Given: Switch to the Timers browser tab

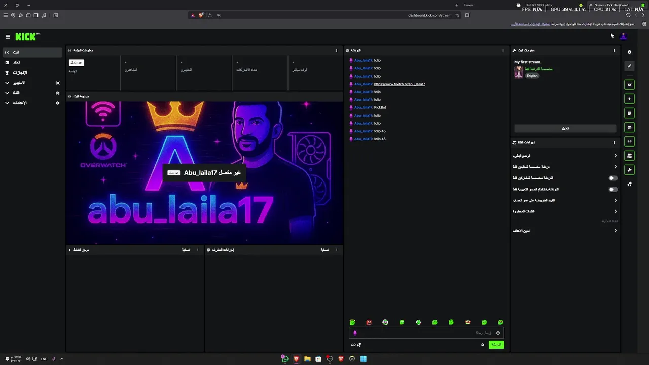Looking at the screenshot, I should pos(468,5).
